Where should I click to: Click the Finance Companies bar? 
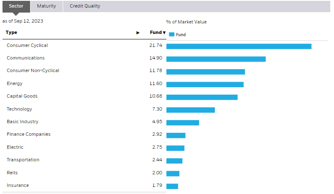[x=176, y=135]
